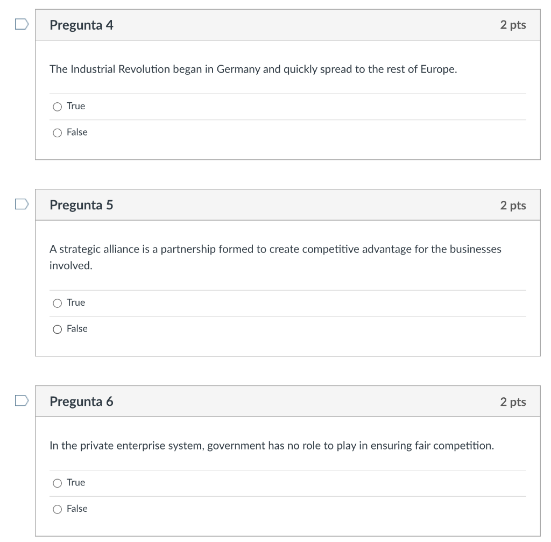Click the 'Pregunta 6' heading
Screen dimensions: 551x542
coord(81,402)
